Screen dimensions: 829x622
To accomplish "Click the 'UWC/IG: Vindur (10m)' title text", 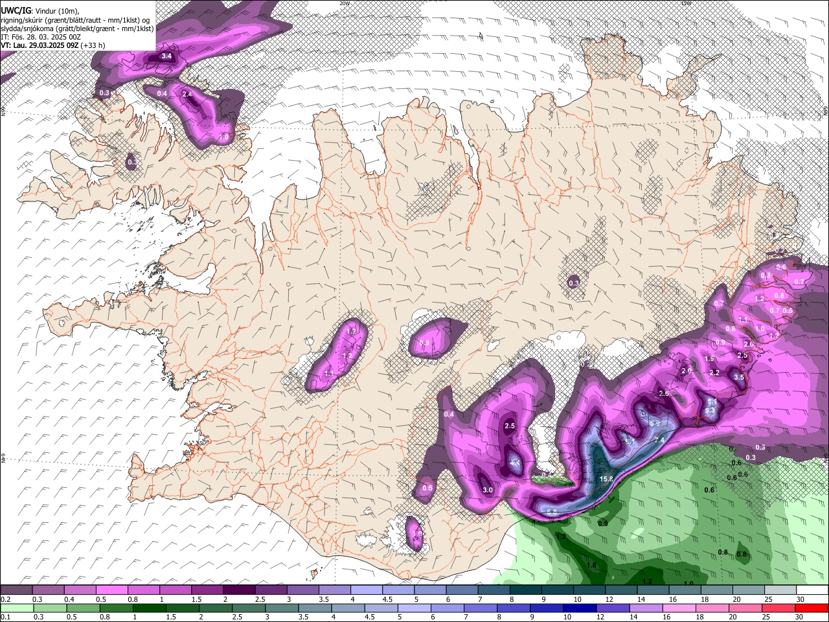I will (x=40, y=10).
